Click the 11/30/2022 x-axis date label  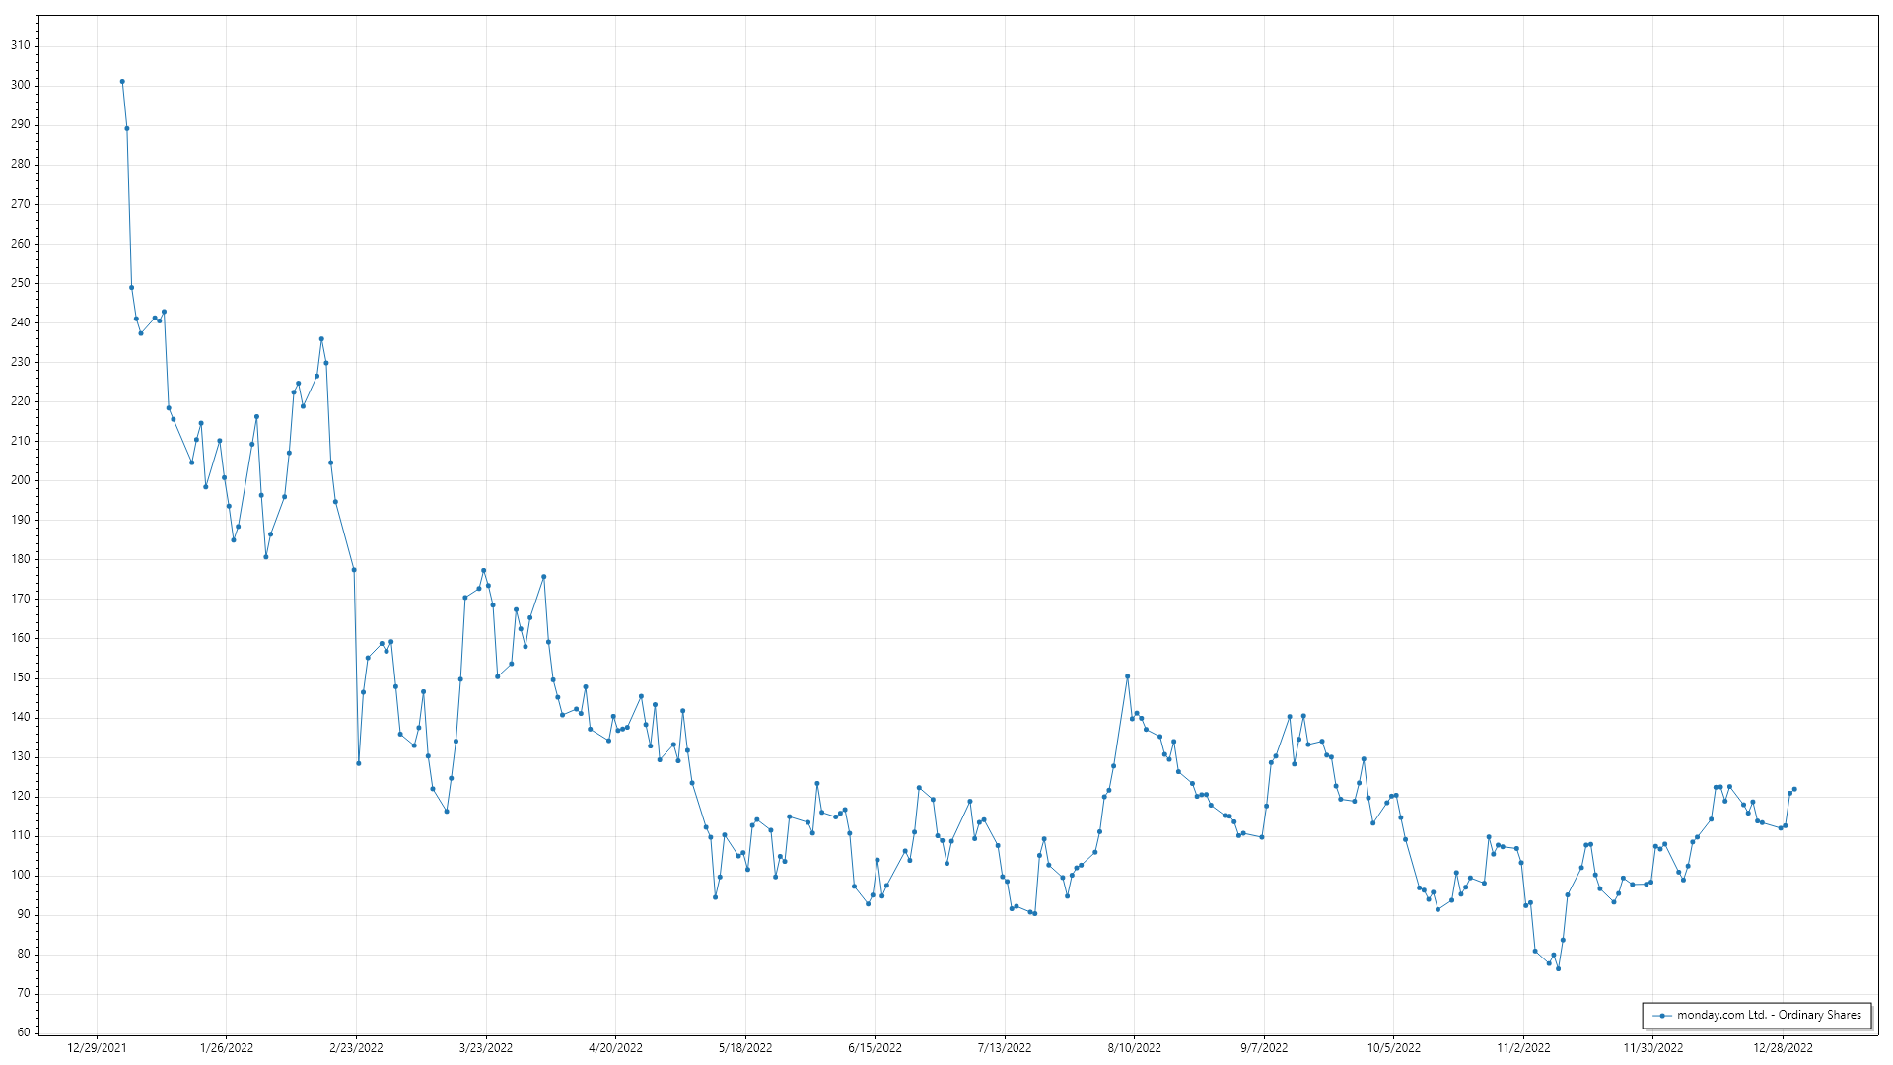point(1653,1048)
